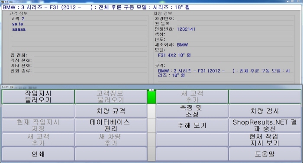Screen dimensions: 303x163
Task: Click customer name line ye te
Action: pyautogui.click(x=18, y=24)
